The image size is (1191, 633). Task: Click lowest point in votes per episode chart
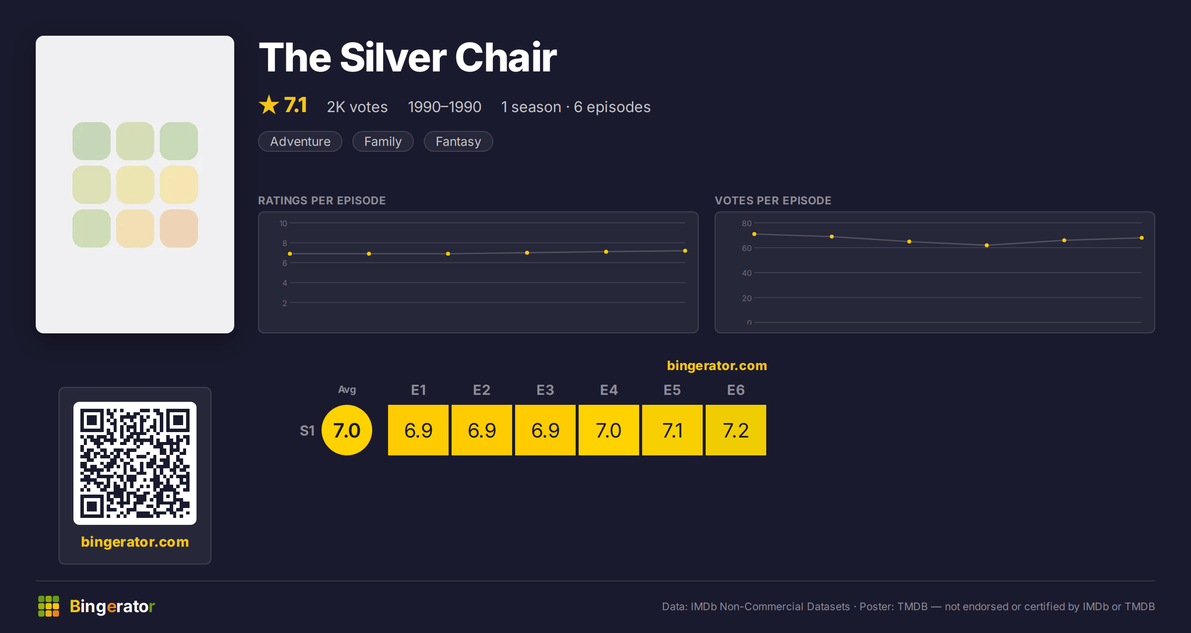point(987,245)
